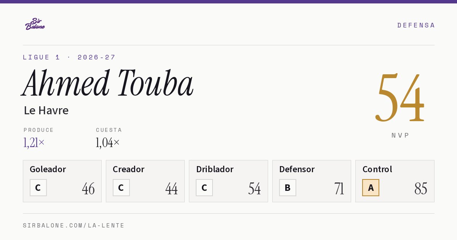Select the DEFENSA position label
The width and height of the screenshot is (457, 240).
click(416, 25)
